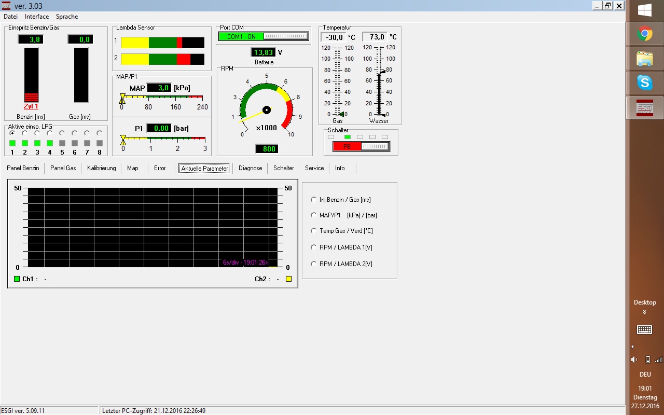Open the touch keyboard icon

[x=645, y=329]
